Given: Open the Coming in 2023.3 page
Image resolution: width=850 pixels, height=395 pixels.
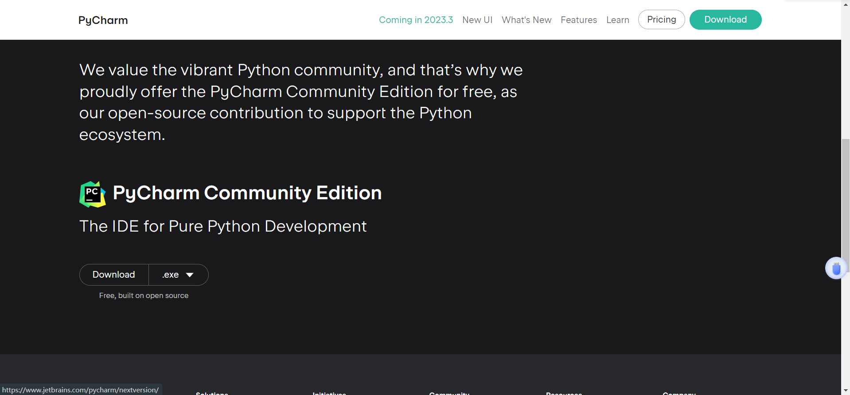Looking at the screenshot, I should coord(416,20).
